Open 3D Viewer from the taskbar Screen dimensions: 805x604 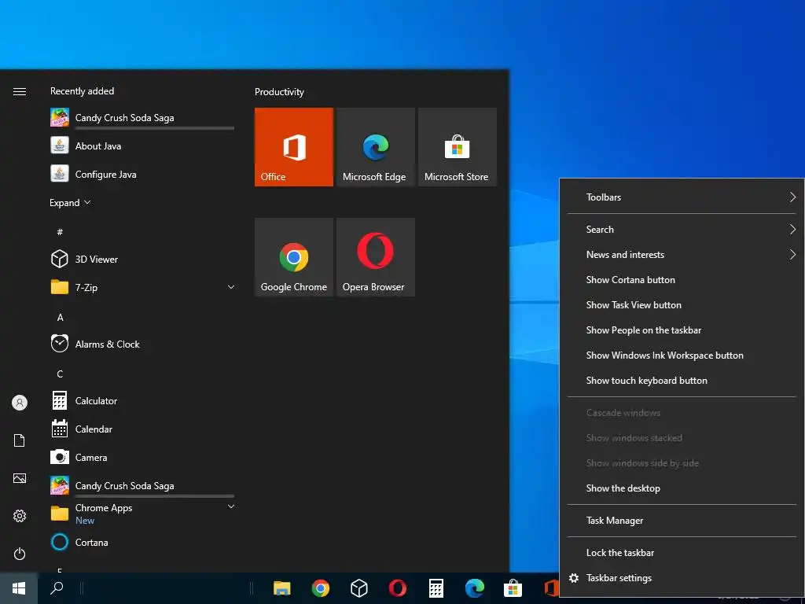click(358, 588)
